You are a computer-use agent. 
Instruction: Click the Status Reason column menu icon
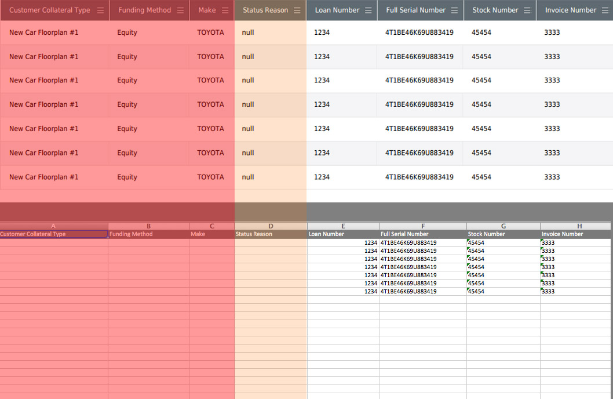pyautogui.click(x=297, y=10)
